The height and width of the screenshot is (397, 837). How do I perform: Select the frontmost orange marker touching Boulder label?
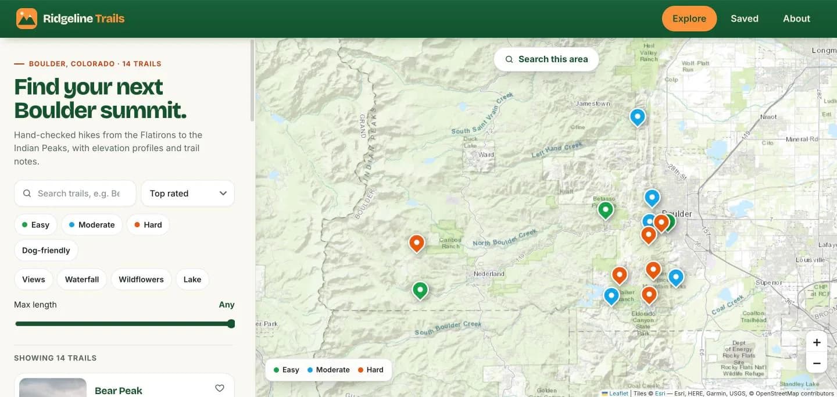pos(661,223)
